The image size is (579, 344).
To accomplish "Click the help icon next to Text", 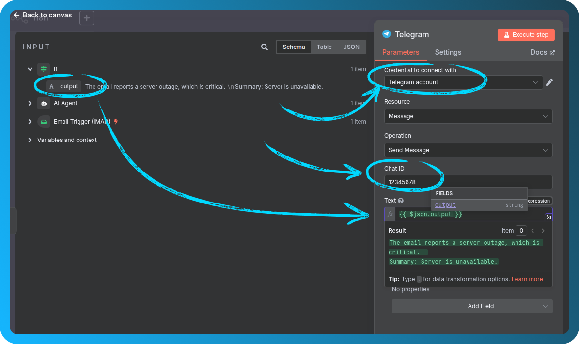I will tap(401, 201).
